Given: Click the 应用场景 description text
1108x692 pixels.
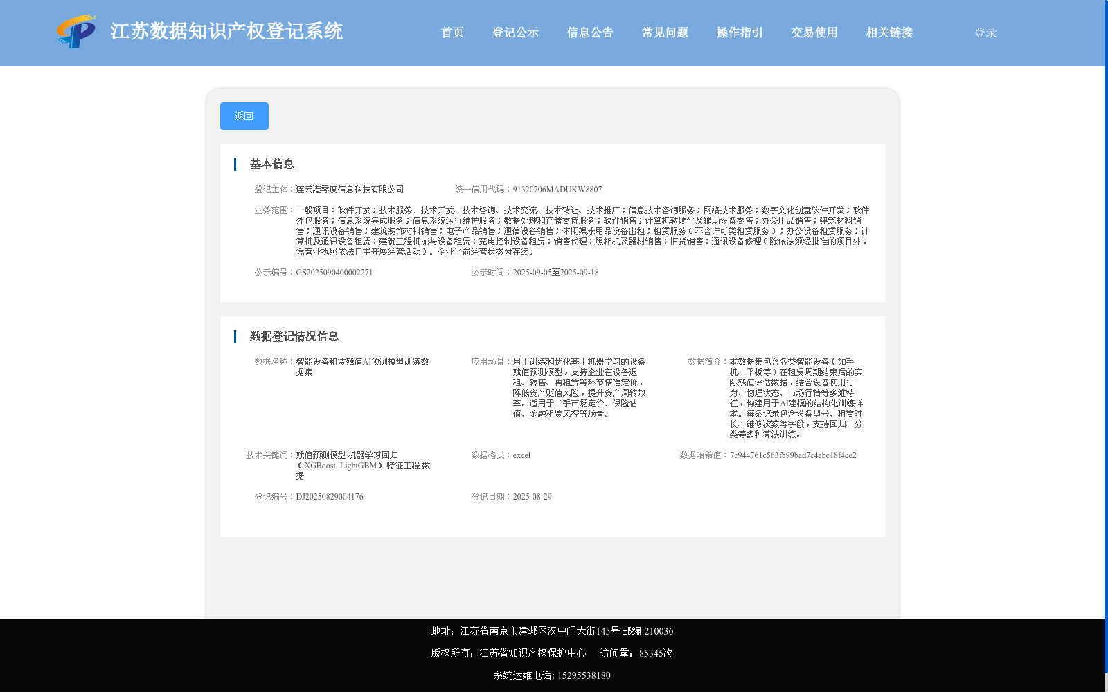Looking at the screenshot, I should click(580, 388).
